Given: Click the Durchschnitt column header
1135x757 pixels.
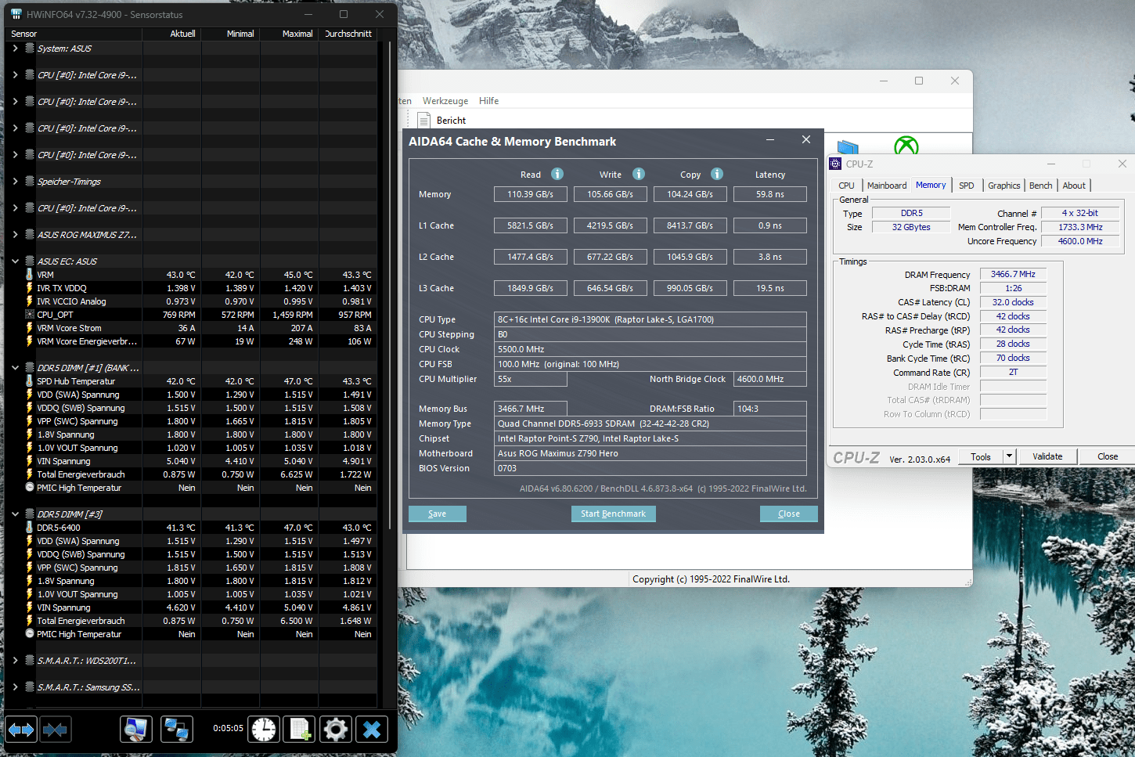Looking at the screenshot, I should [348, 34].
